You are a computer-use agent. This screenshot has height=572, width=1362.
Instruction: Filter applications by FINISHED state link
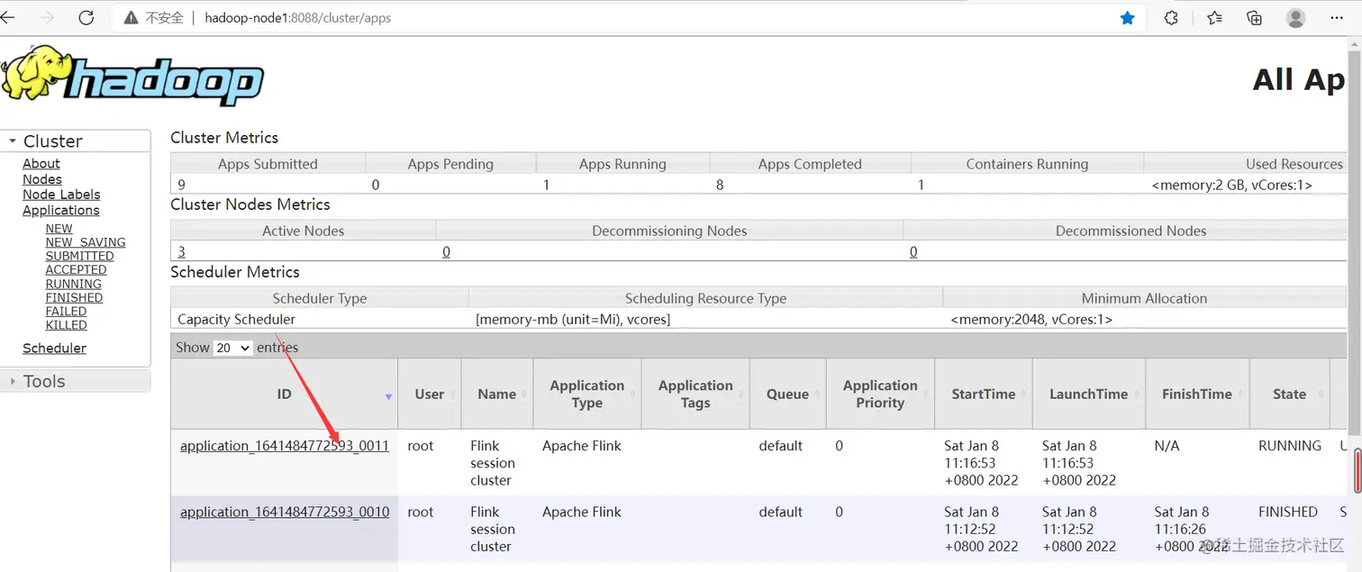click(x=75, y=297)
